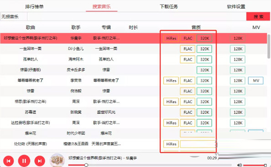Download 128K for 达拉崩吧
This screenshot has width=271, height=167.
[238, 123]
